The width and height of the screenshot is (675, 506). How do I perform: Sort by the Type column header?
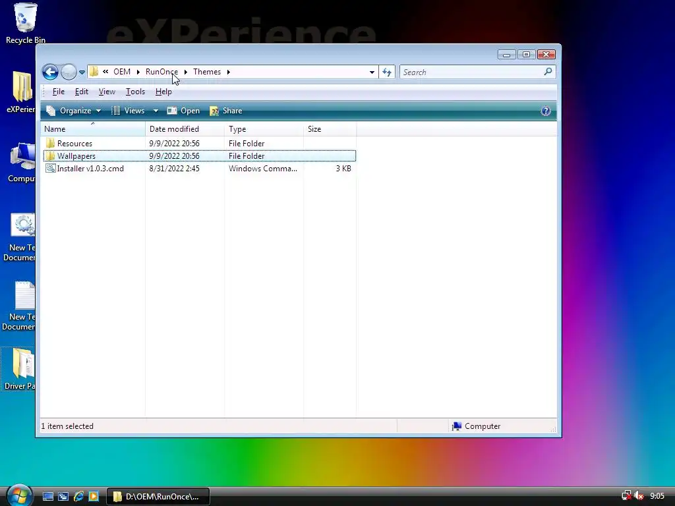[264, 129]
